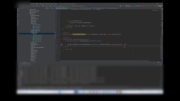180x101 pixels.
Task: Click the Collapse All icon in Project panel
Action: [x=50, y=8]
